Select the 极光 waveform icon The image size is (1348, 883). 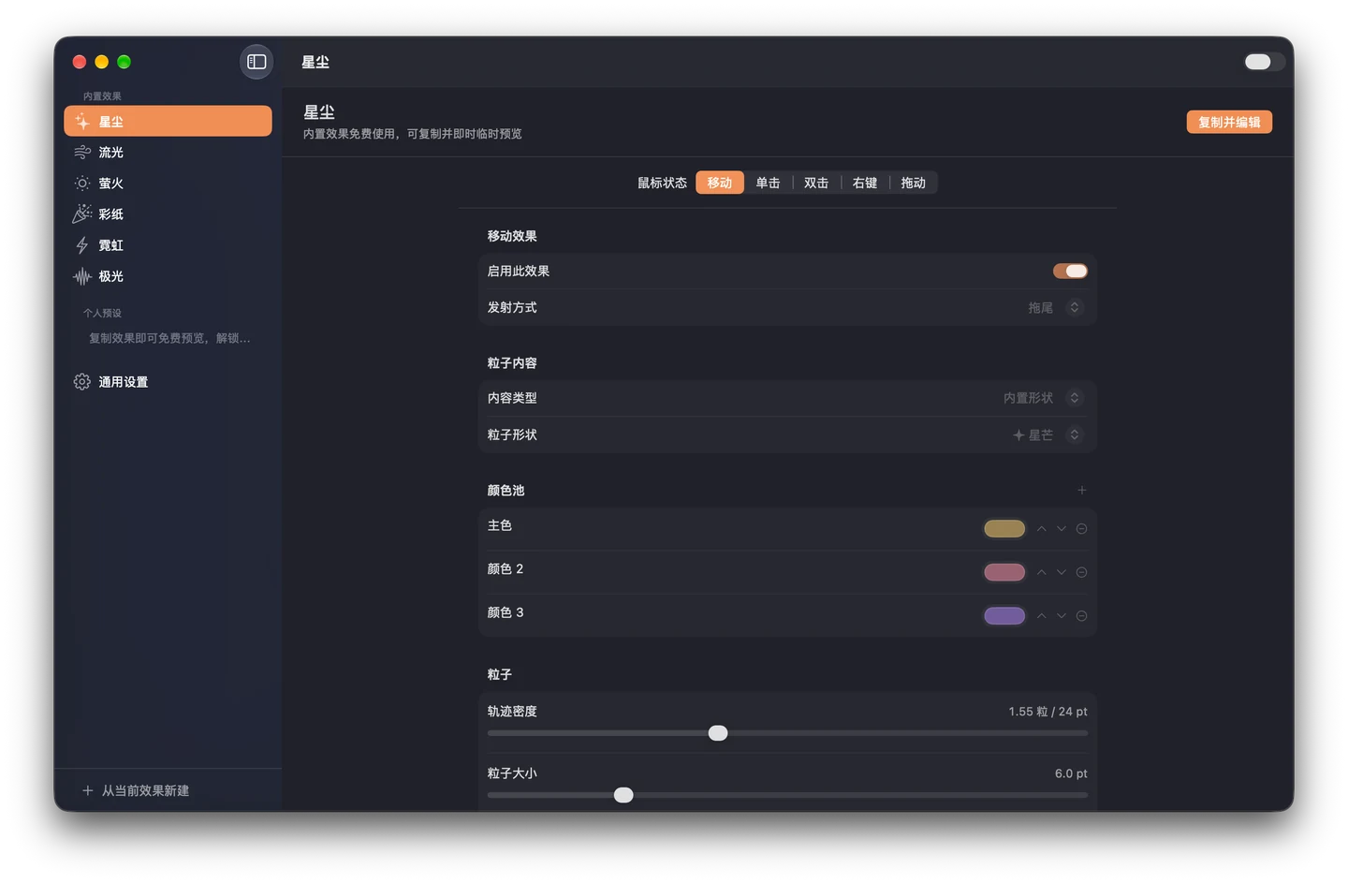pyautogui.click(x=82, y=276)
